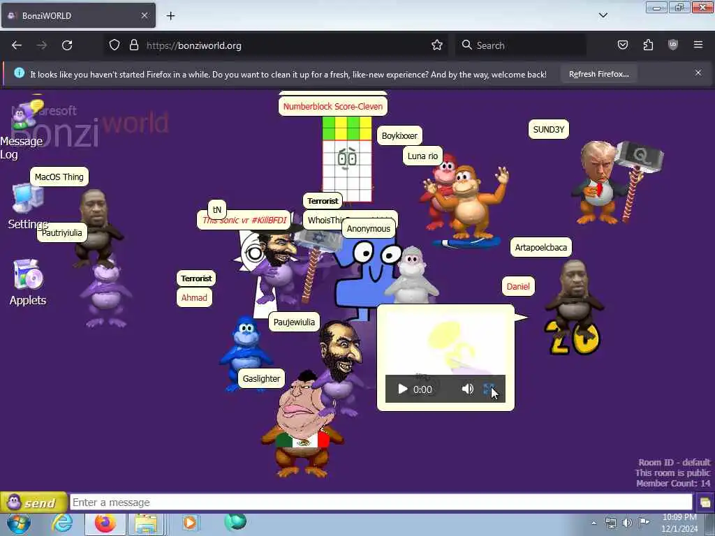
Task: Open the taskbar clock 10:09 PM
Action: click(679, 523)
